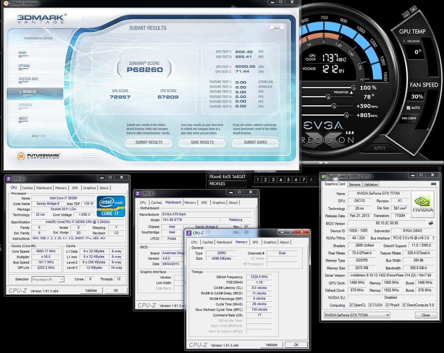Uncheck the OpenCL computing checkbox
Image resolution: width=444 pixels, height=353 pixels.
click(351, 305)
